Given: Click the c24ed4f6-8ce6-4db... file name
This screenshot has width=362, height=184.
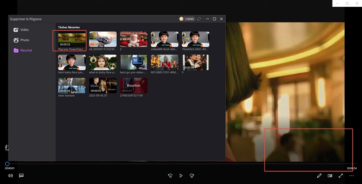Looking at the screenshot, I should (164, 49).
